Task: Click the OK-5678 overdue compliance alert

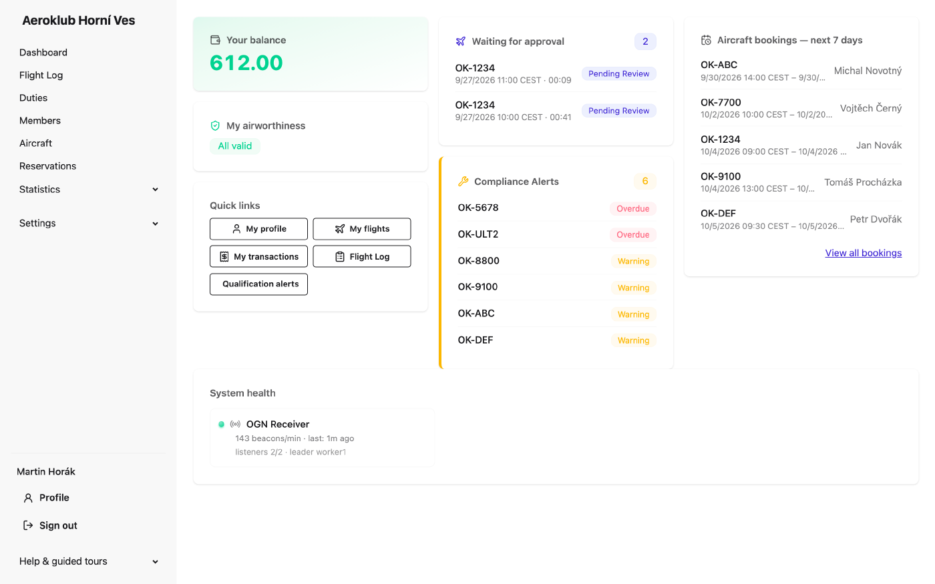Action: click(x=557, y=208)
